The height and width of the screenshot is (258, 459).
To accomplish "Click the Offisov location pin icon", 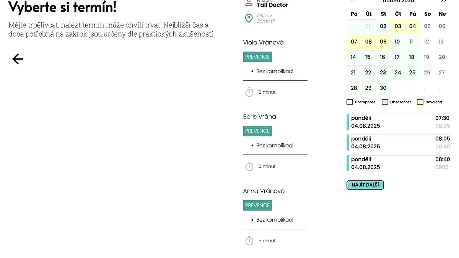I will pyautogui.click(x=249, y=18).
